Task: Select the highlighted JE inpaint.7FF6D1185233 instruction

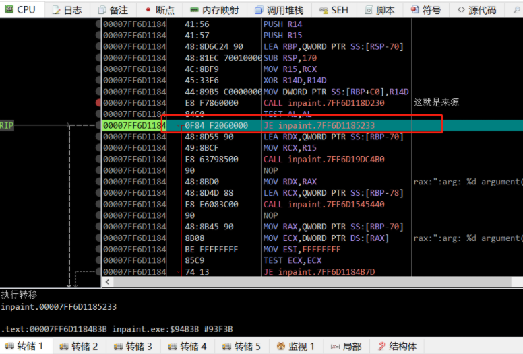Action: coord(319,126)
